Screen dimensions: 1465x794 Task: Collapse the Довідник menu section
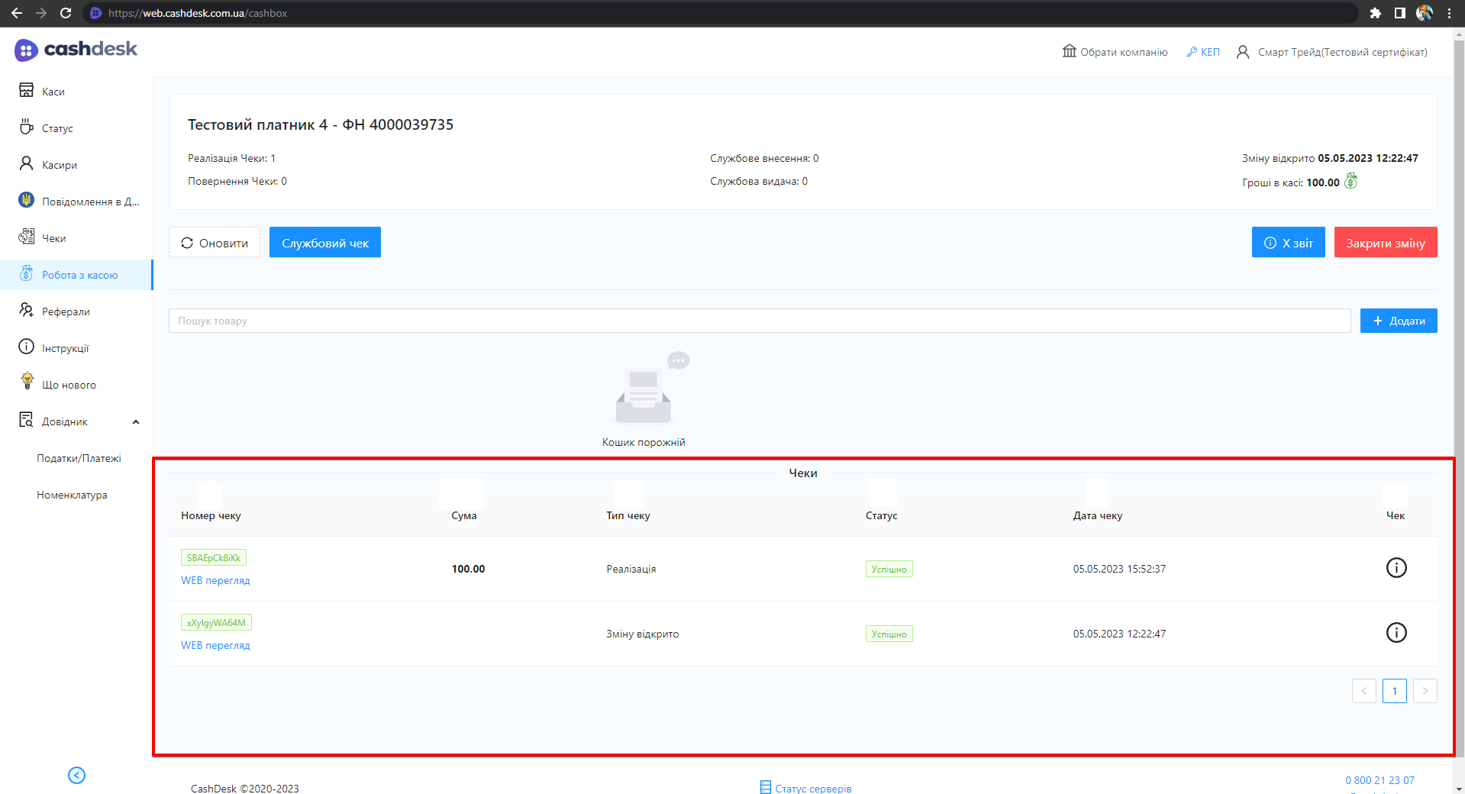point(136,422)
